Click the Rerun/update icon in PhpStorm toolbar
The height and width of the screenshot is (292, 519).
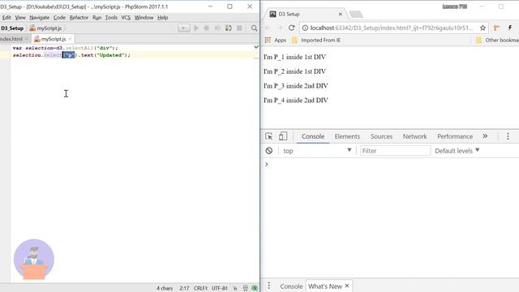click(229, 28)
